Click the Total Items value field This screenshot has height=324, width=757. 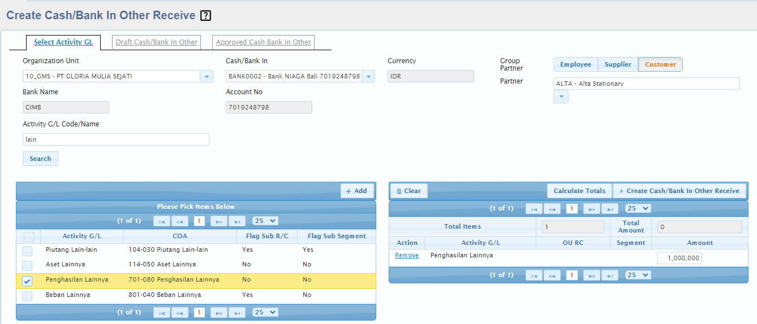pyautogui.click(x=573, y=227)
